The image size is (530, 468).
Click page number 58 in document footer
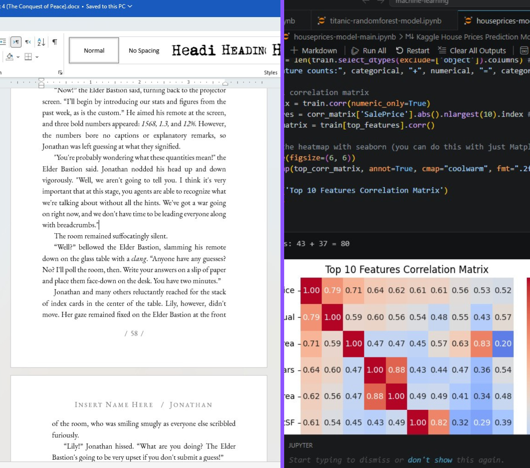pyautogui.click(x=134, y=333)
